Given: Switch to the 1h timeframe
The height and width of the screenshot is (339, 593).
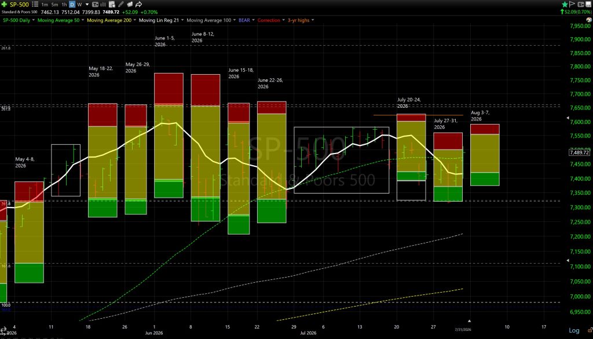Looking at the screenshot, I should click(x=64, y=5).
